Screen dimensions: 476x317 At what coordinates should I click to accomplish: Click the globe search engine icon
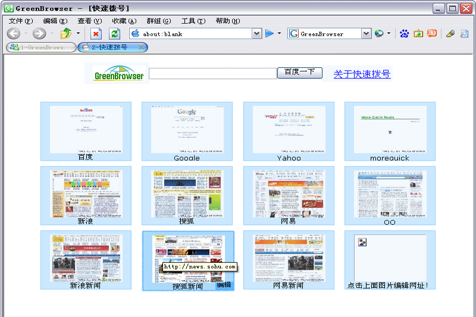coord(379,34)
